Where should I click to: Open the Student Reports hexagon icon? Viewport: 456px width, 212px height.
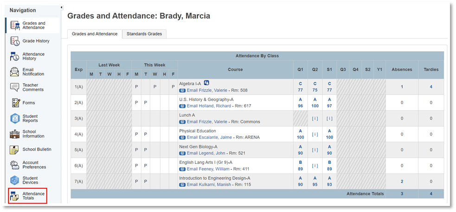click(x=15, y=118)
